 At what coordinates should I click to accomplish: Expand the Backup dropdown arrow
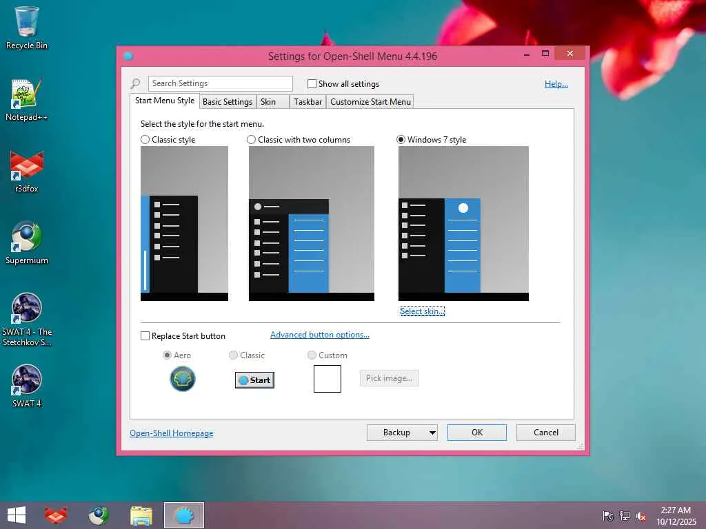click(432, 433)
